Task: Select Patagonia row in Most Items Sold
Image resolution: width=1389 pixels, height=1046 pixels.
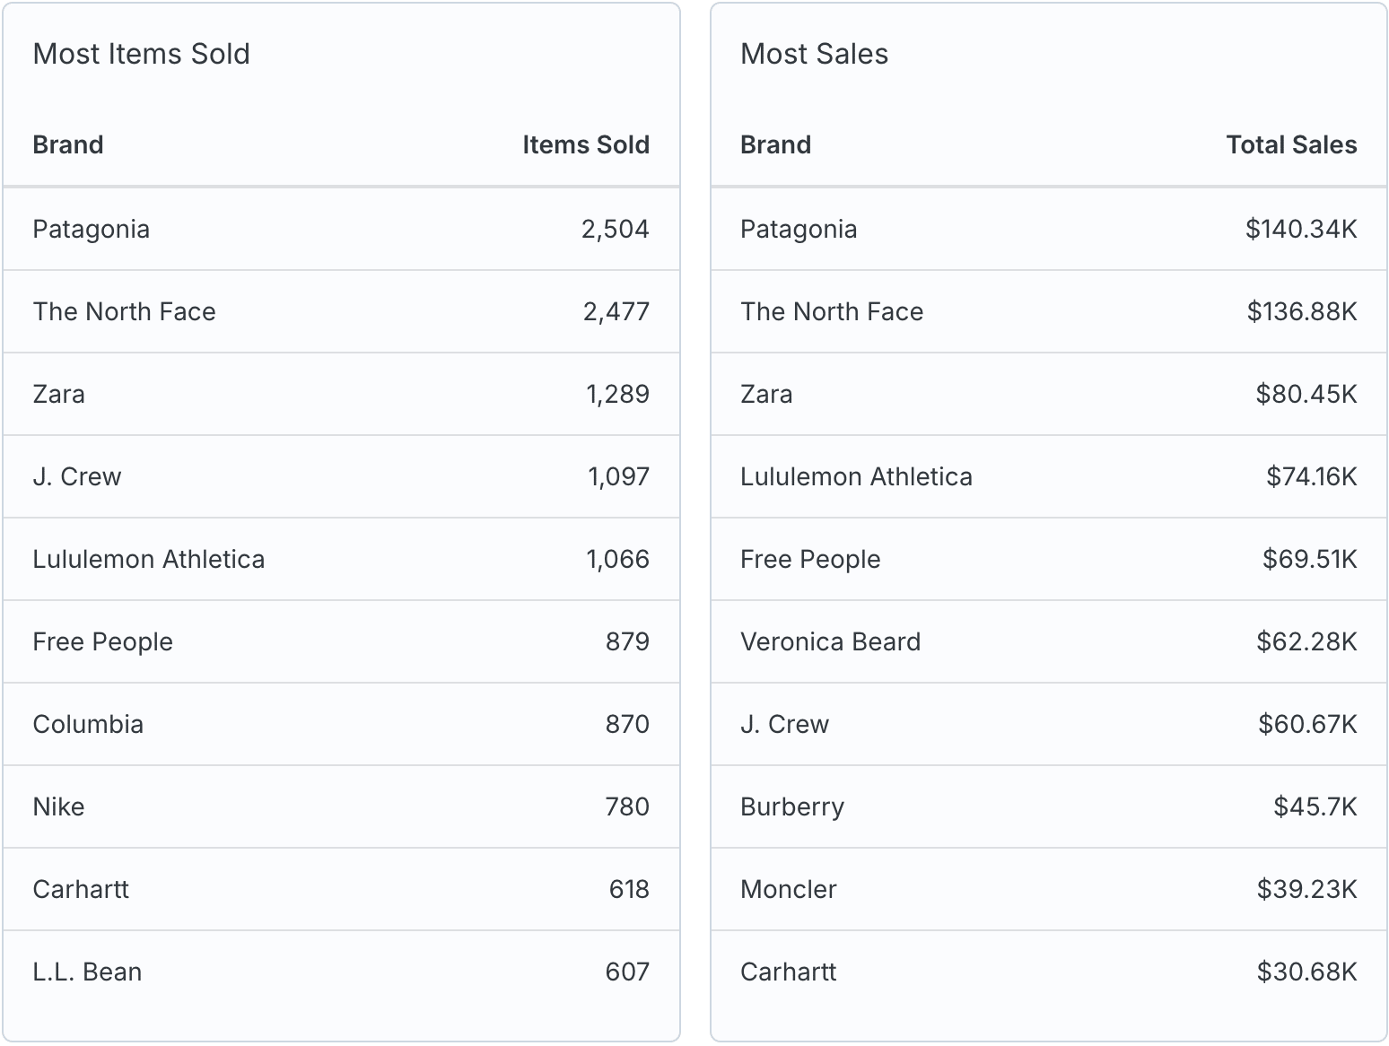Action: (x=341, y=229)
